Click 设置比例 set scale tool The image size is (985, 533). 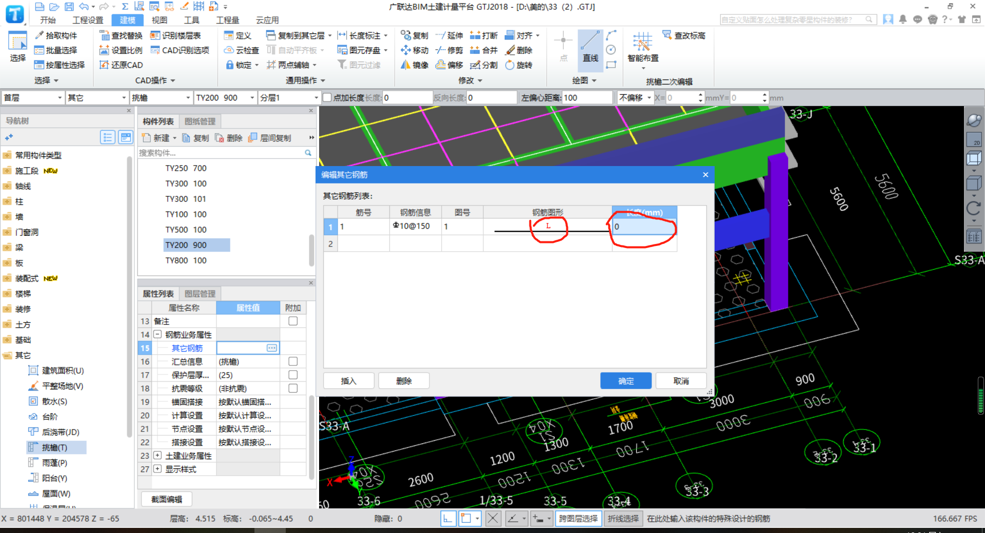[x=121, y=50]
